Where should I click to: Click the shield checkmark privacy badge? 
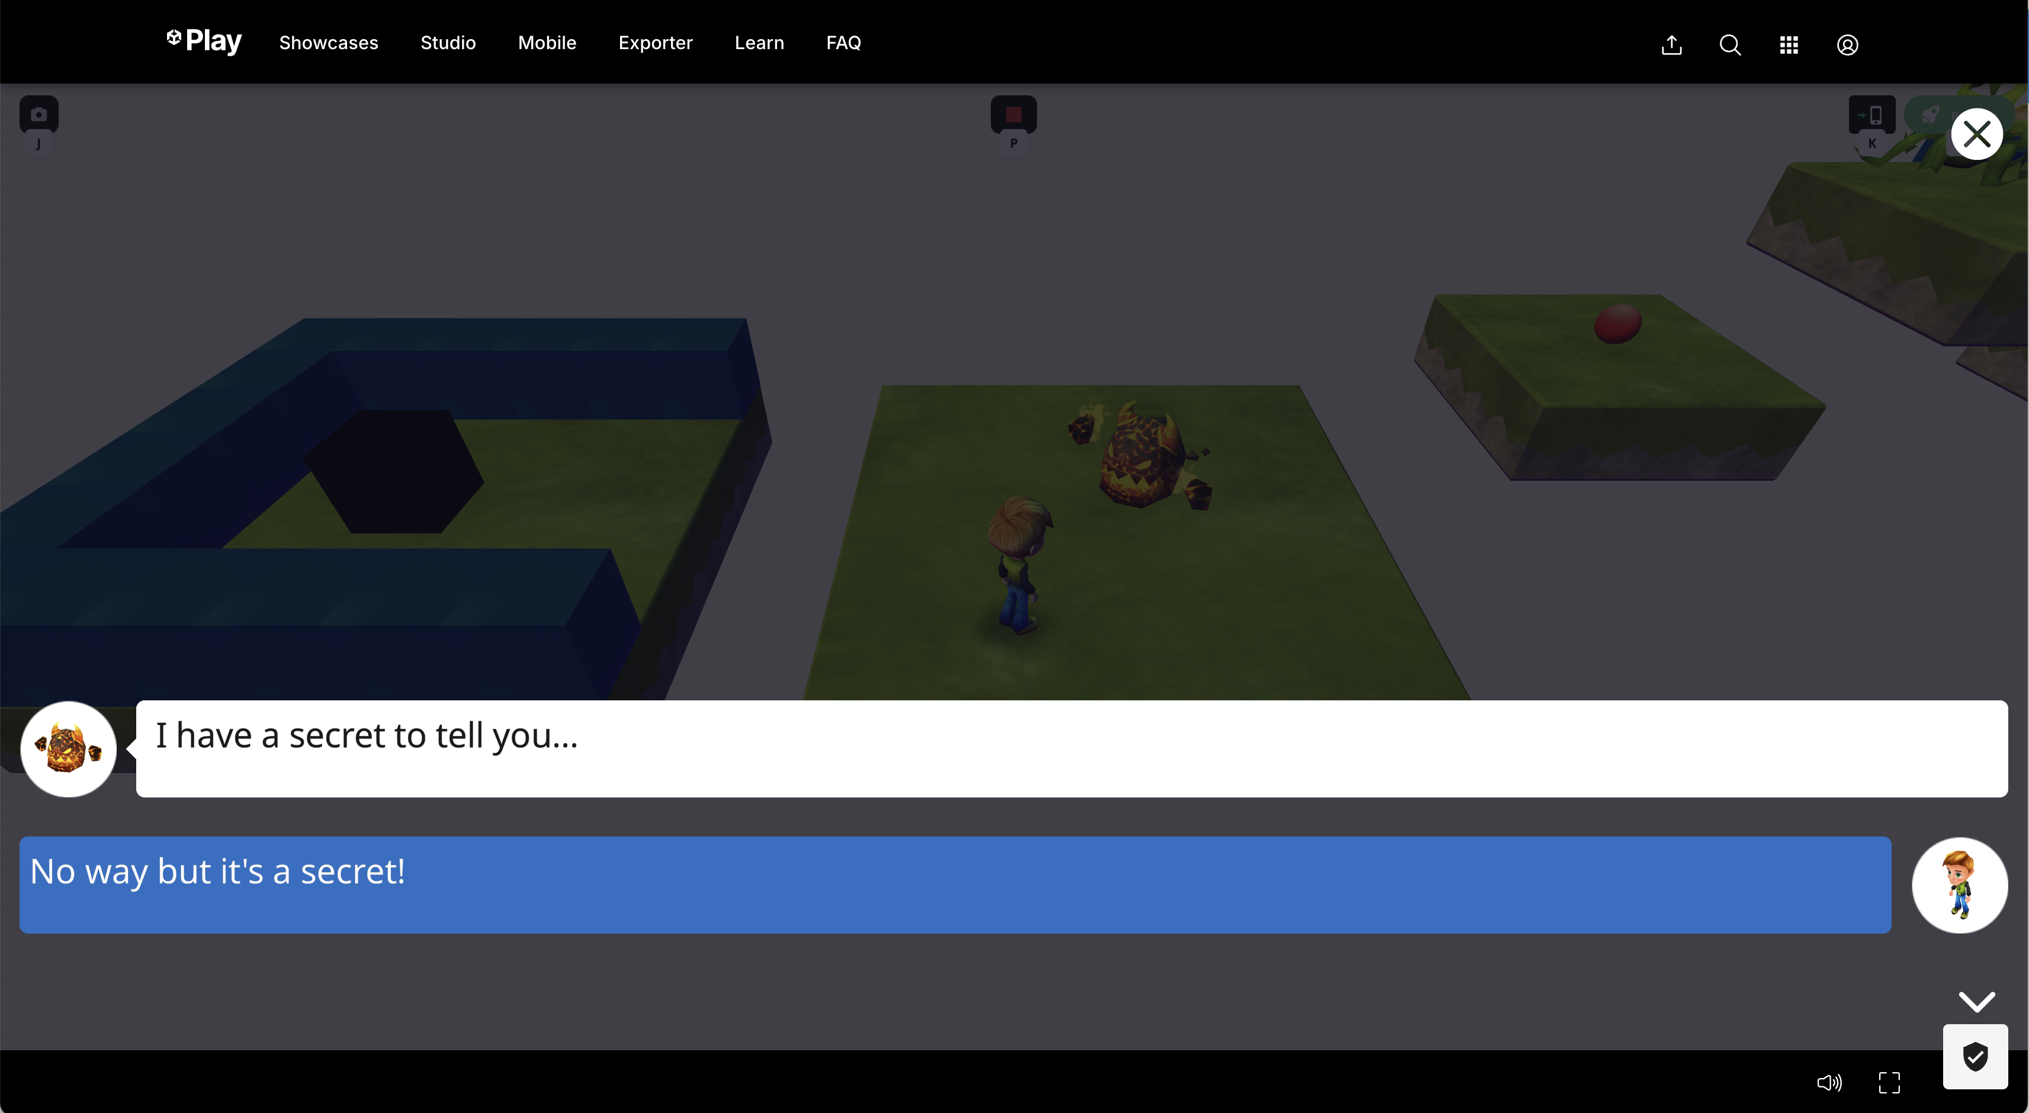coord(1975,1056)
